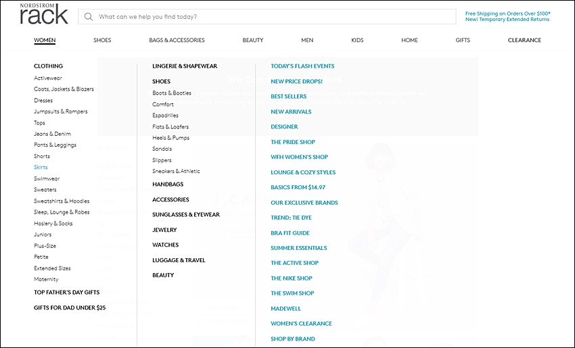Open Gifts for Dad Under $25
The image size is (575, 348).
pyautogui.click(x=70, y=307)
